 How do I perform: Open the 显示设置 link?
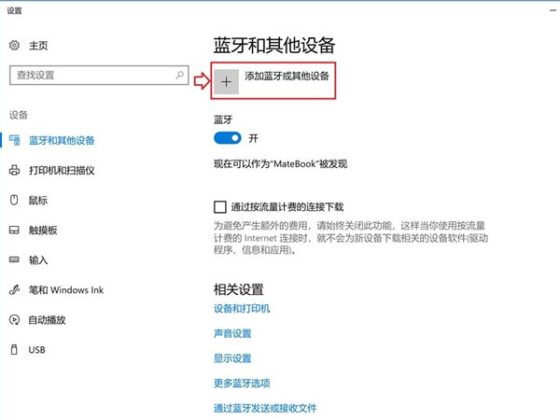(232, 358)
